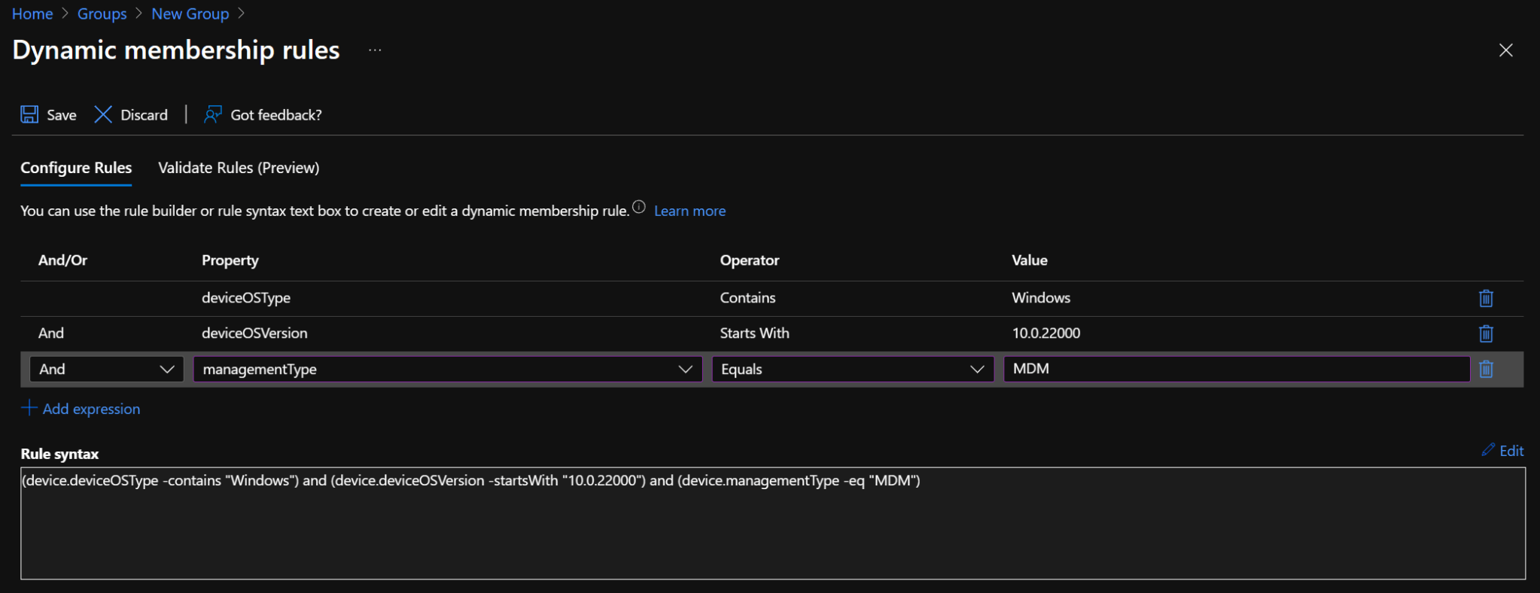This screenshot has height=593, width=1540.
Task: Click the Value column header
Action: 1030,260
